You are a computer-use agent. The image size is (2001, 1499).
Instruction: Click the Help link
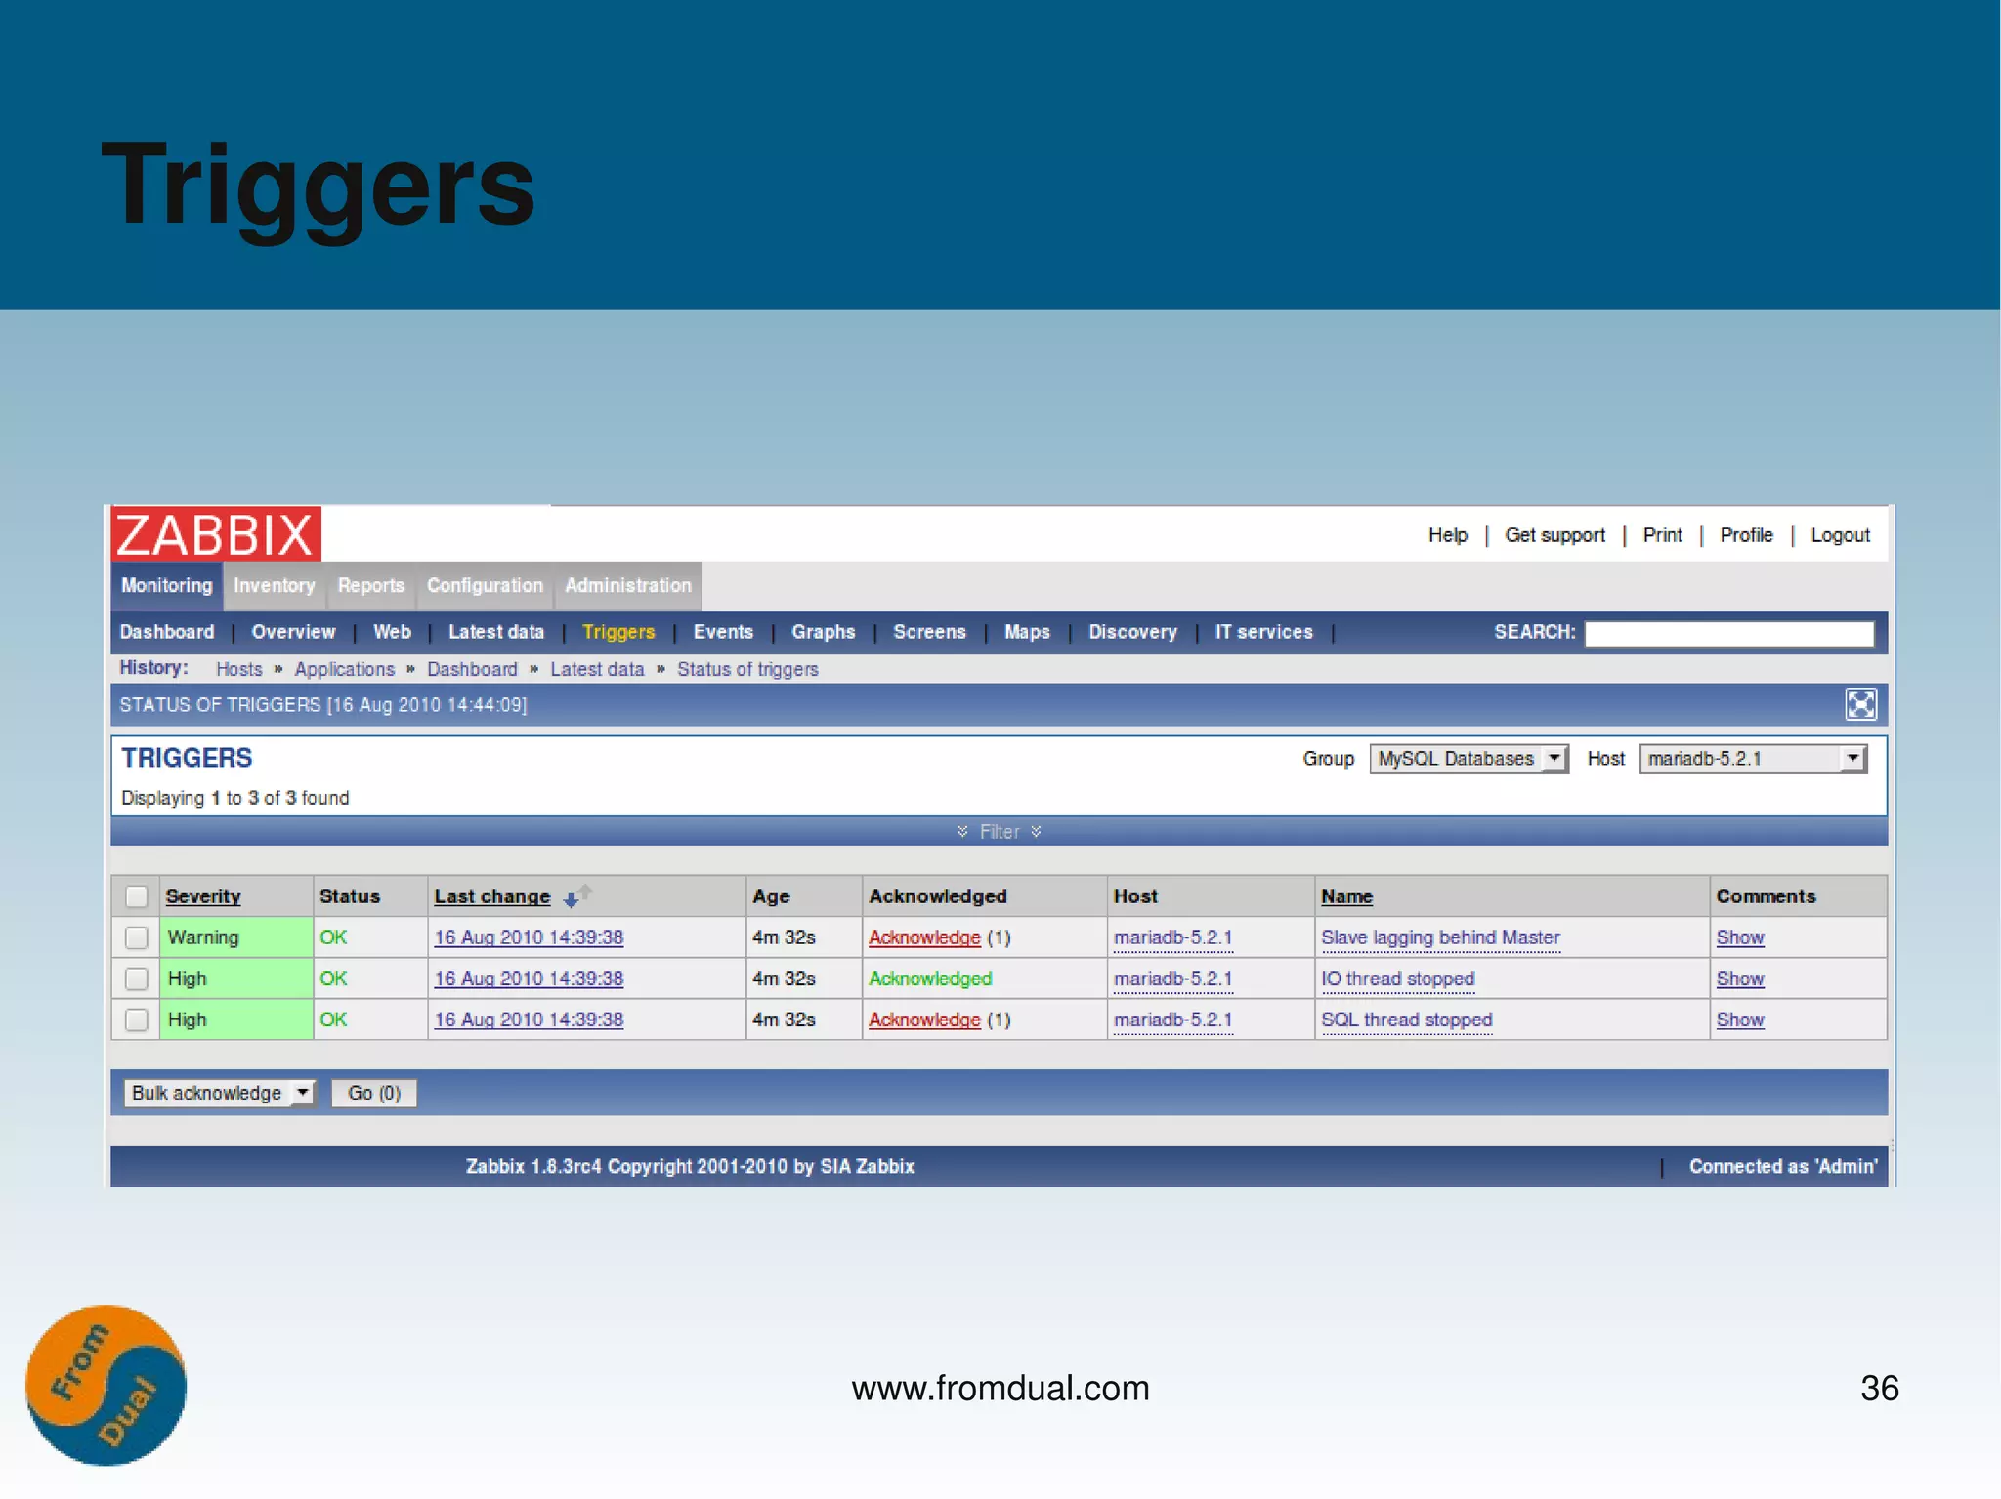(x=1448, y=535)
